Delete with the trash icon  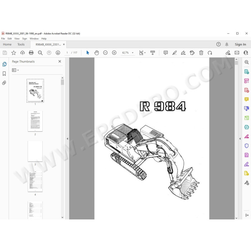point(201,53)
